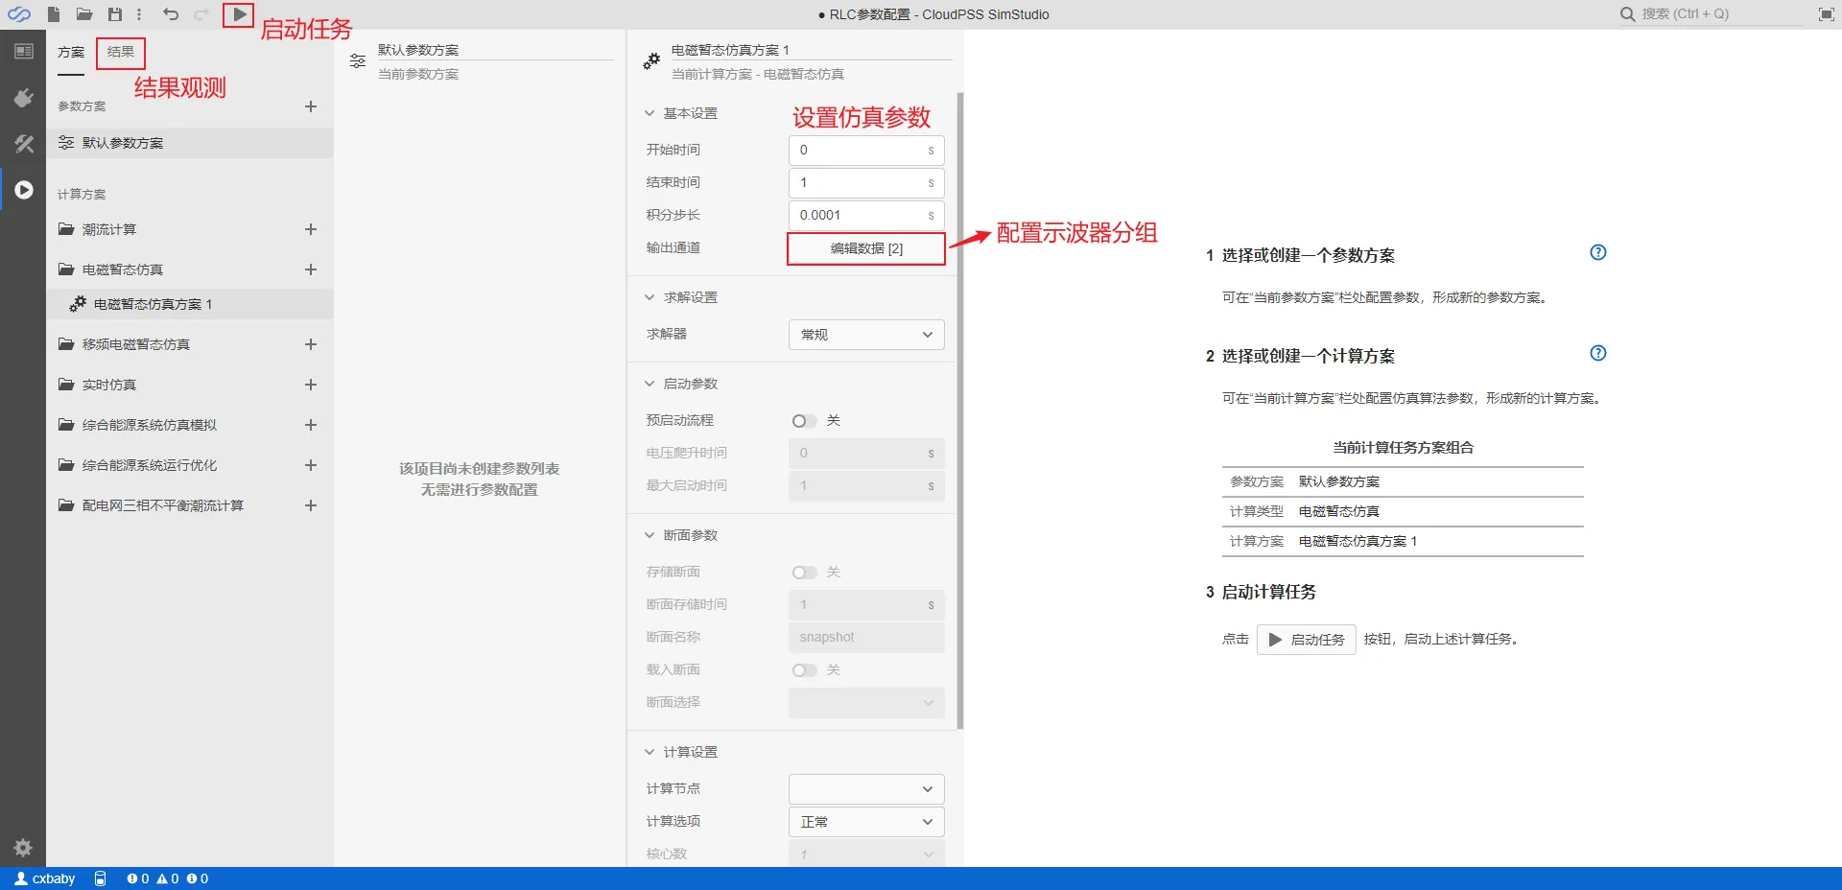The width and height of the screenshot is (1842, 890).
Task: Create a new file from toolbar
Action: pyautogui.click(x=54, y=14)
